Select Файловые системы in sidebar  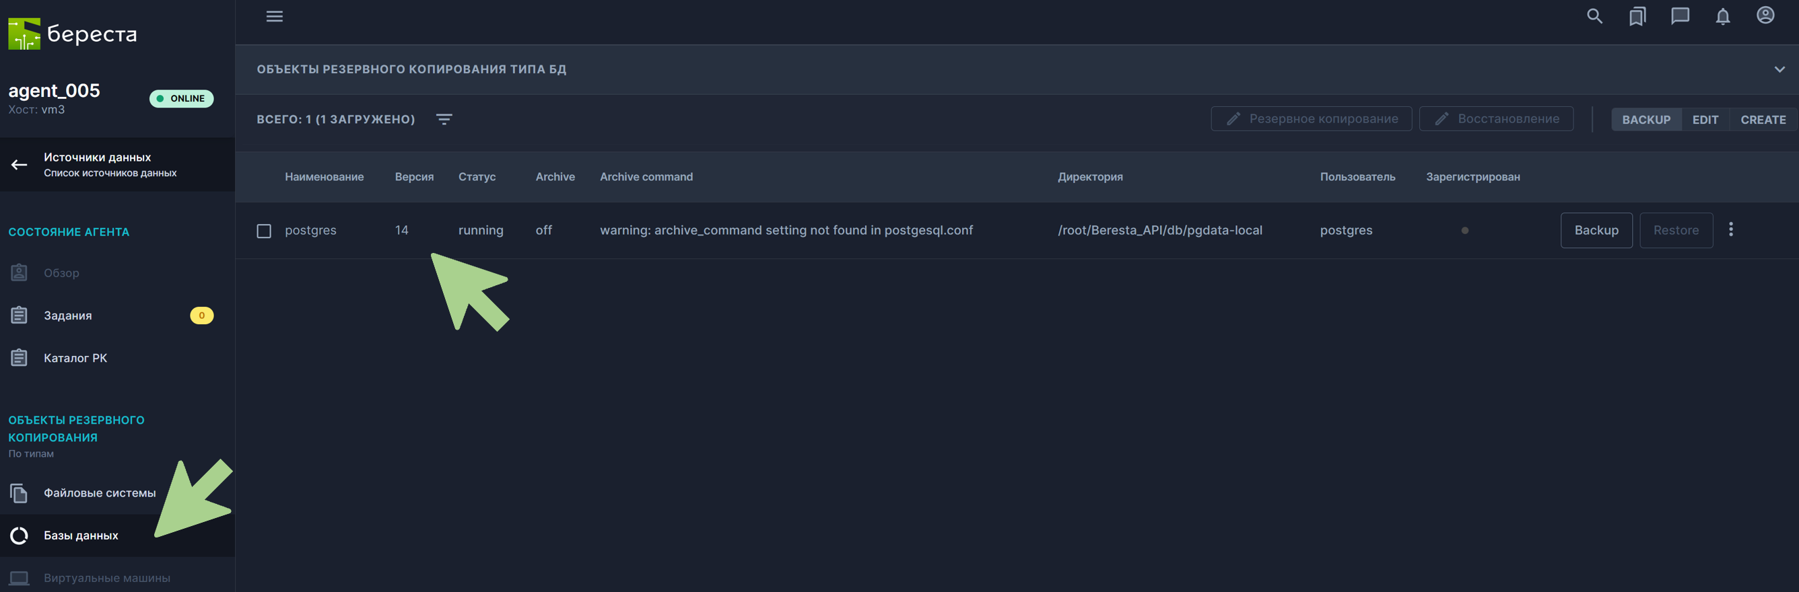pyautogui.click(x=99, y=493)
